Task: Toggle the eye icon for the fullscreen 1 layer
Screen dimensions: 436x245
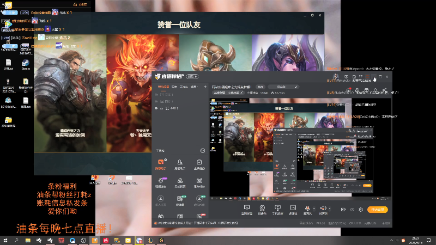Action: (x=156, y=108)
